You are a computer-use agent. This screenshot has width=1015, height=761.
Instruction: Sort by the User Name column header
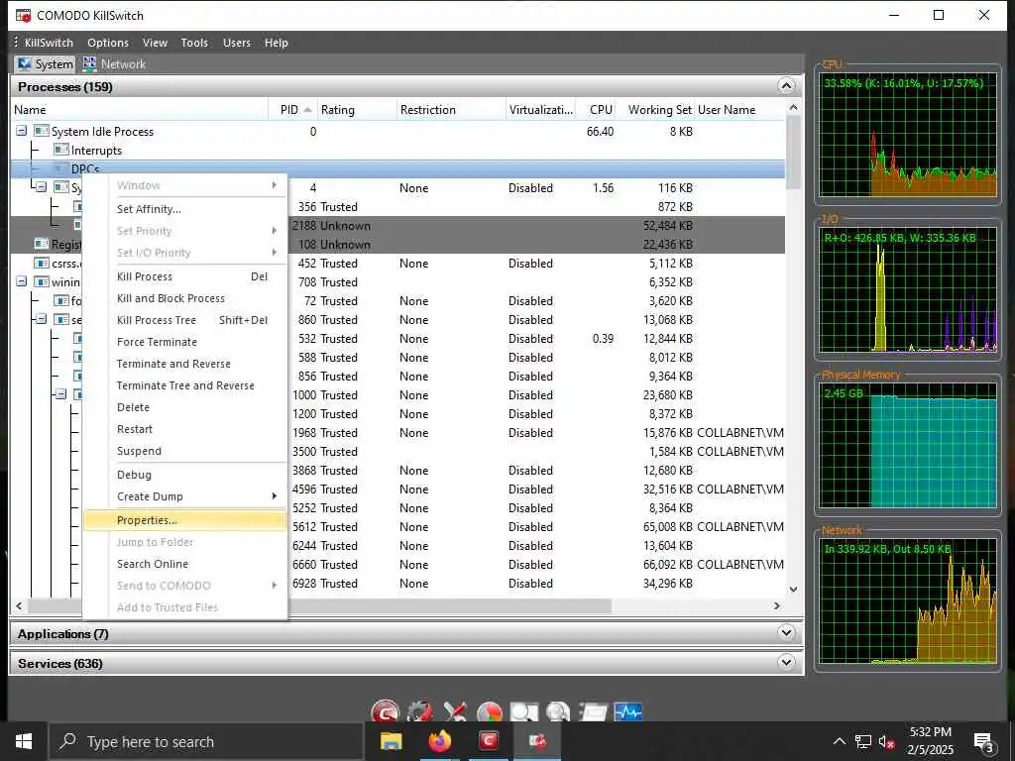(737, 109)
